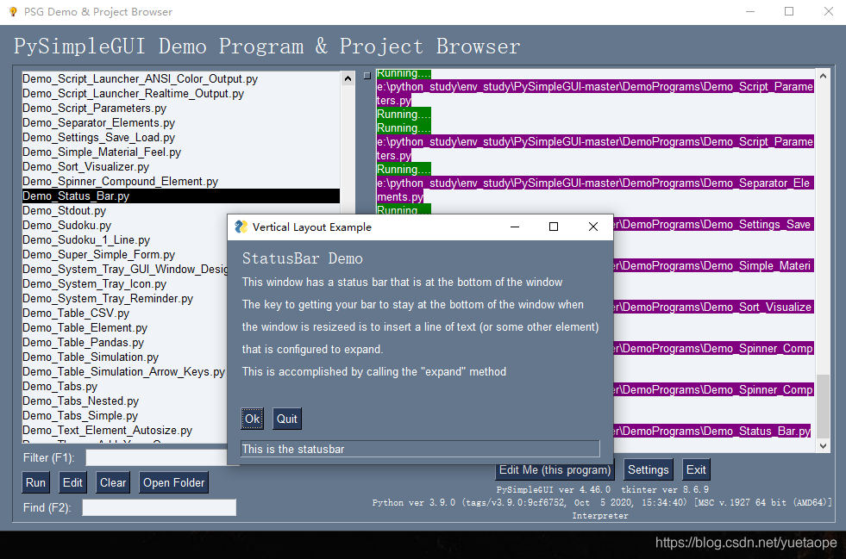Click 'This is the statusbar' status text
Viewport: 846px width, 559px height.
pyautogui.click(x=293, y=449)
